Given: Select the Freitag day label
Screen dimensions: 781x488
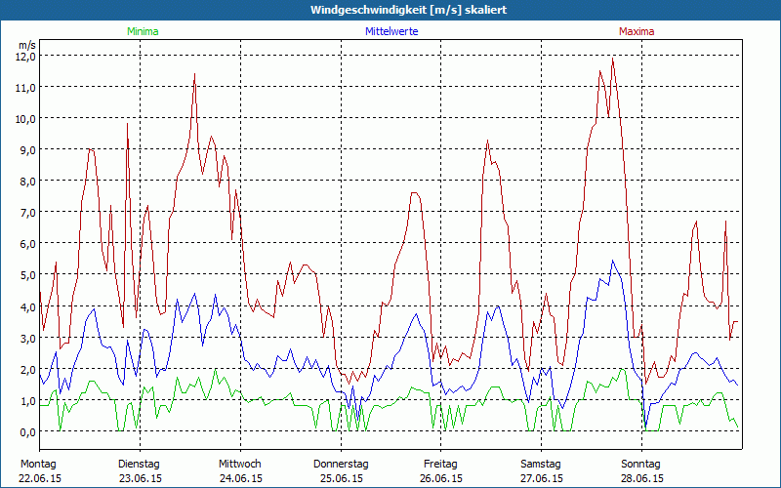Looking at the screenshot, I should (441, 464).
